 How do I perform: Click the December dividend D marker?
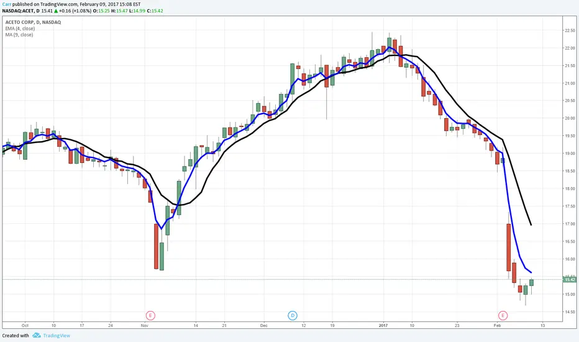tap(293, 315)
